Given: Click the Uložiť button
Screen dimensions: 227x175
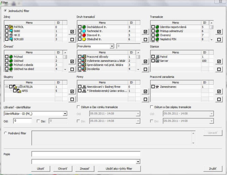Looking at the screenshot, I should [x=41, y=168].
